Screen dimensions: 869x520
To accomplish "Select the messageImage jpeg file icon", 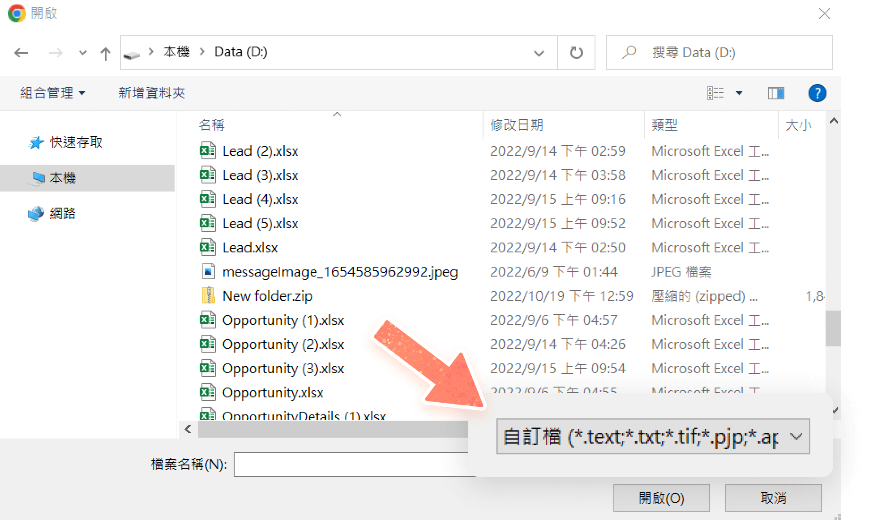I will point(208,272).
